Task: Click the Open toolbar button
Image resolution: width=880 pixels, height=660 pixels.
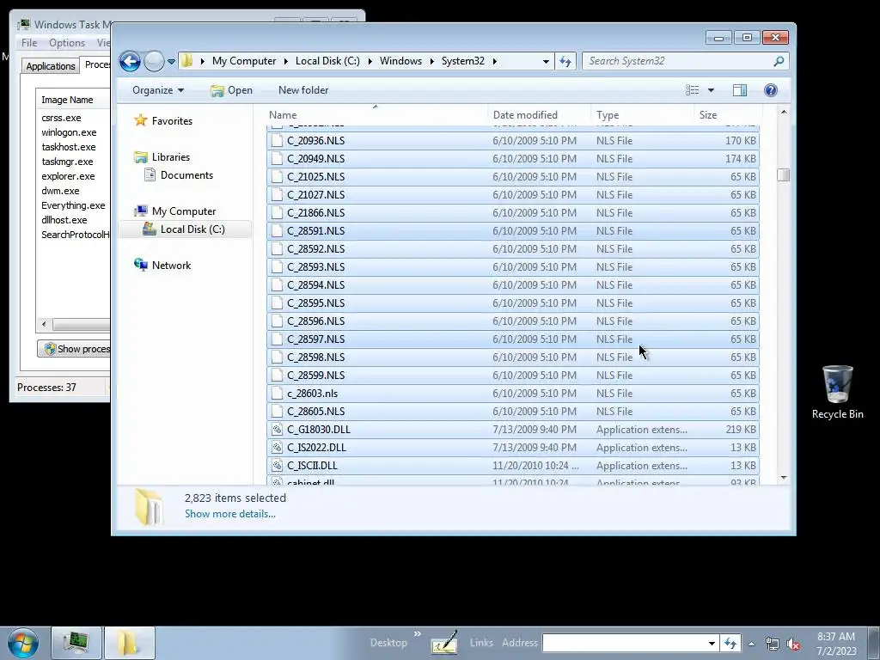Action: point(231,90)
